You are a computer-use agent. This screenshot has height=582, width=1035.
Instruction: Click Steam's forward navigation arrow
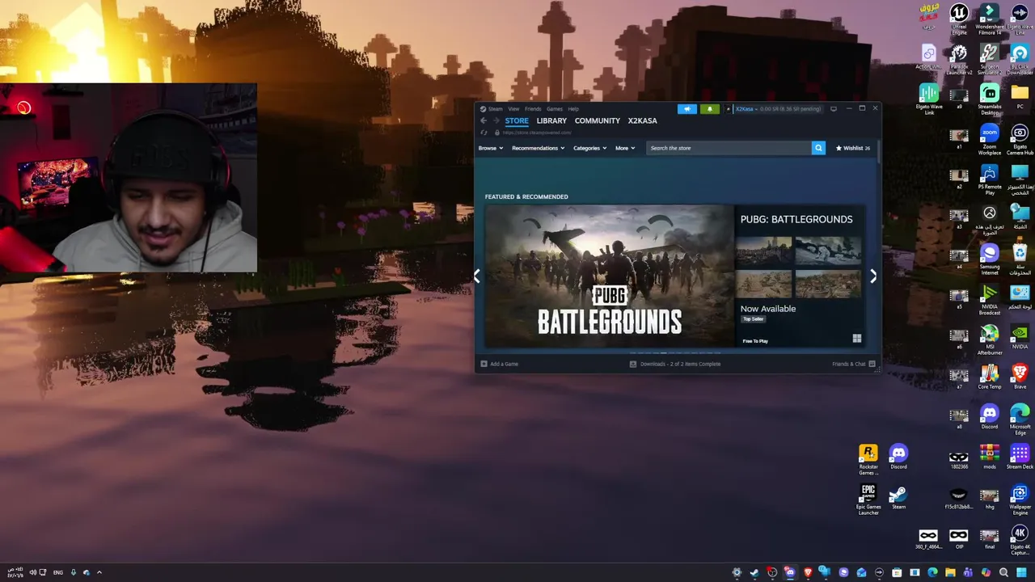click(x=496, y=120)
